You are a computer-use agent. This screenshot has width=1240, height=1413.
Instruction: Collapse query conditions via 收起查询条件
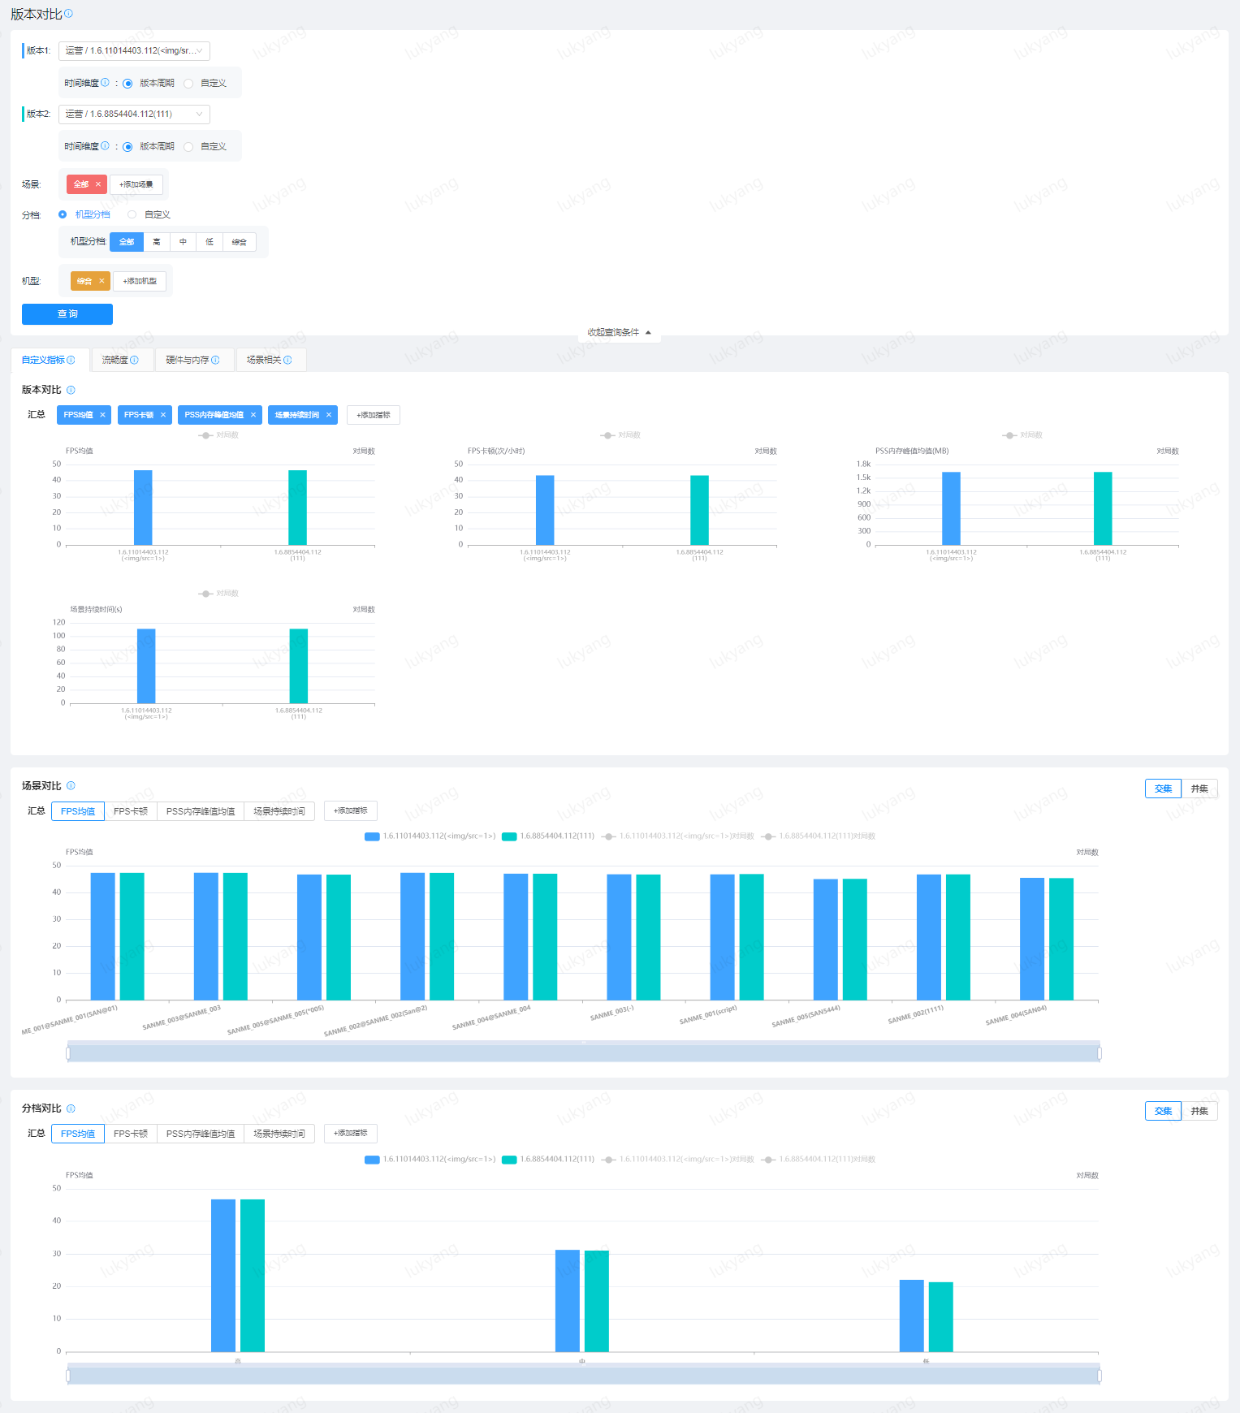pos(619,332)
